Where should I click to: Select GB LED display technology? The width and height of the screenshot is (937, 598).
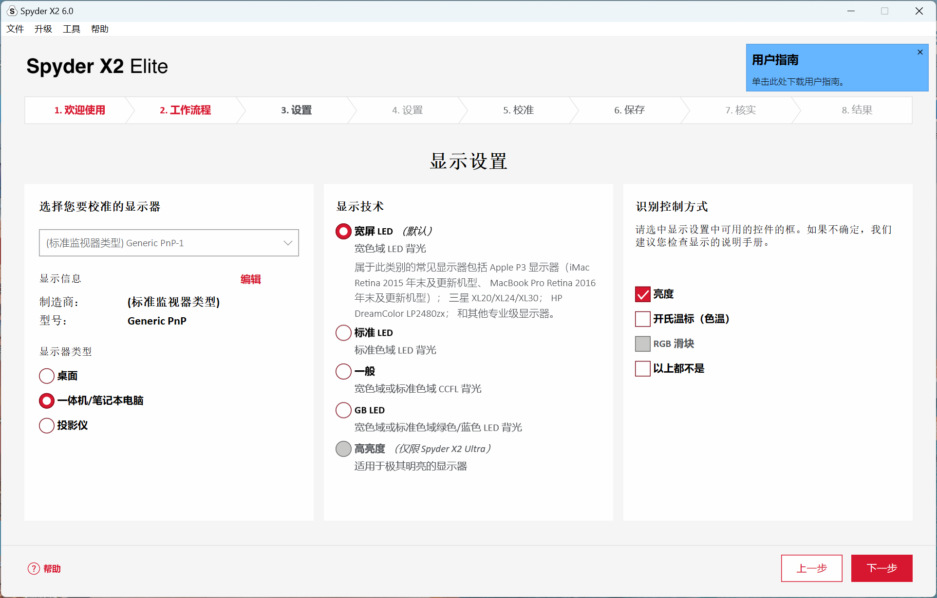click(343, 410)
